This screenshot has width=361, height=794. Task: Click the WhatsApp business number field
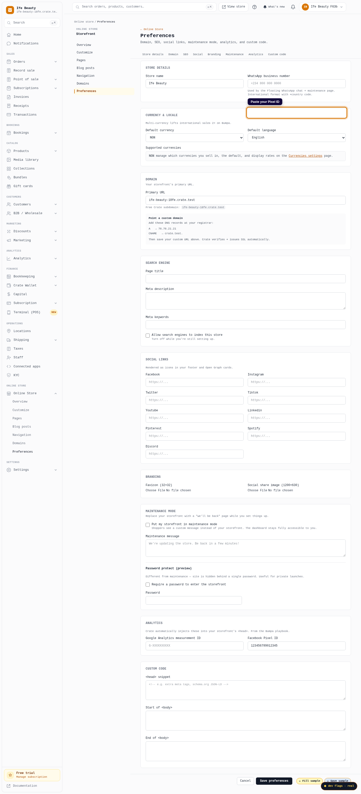point(297,84)
